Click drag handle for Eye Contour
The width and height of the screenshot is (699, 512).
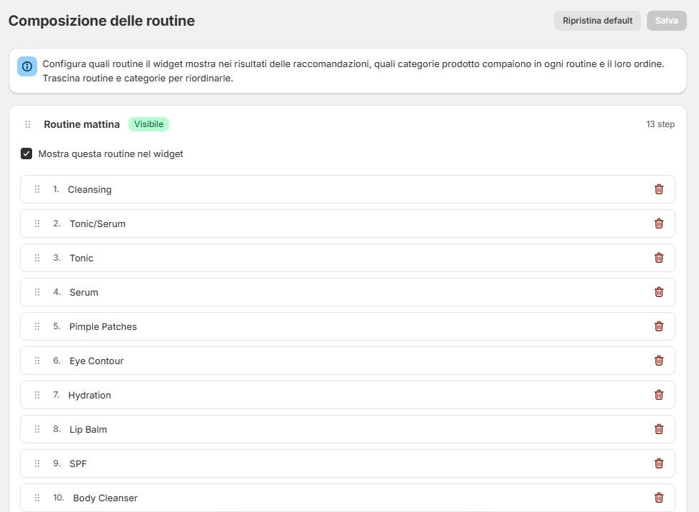point(37,361)
